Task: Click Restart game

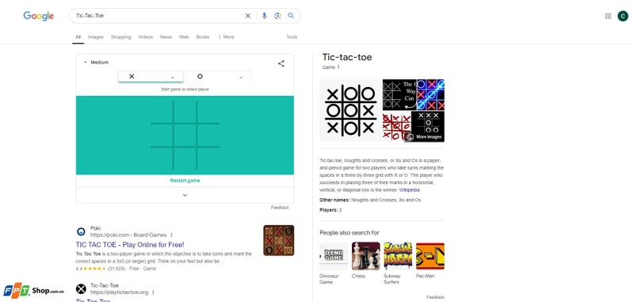Action: [185, 181]
